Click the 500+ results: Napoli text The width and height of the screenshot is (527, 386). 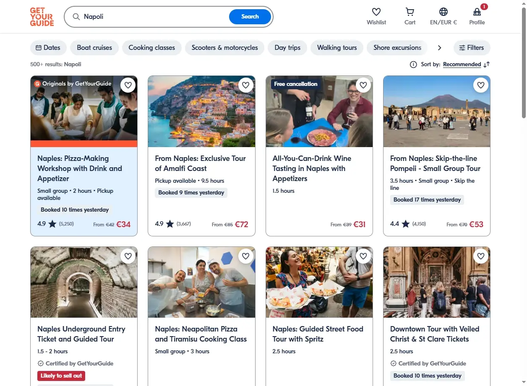56,64
